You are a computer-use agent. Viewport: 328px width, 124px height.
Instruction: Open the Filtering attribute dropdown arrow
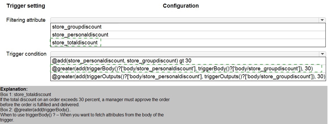(x=322, y=20)
